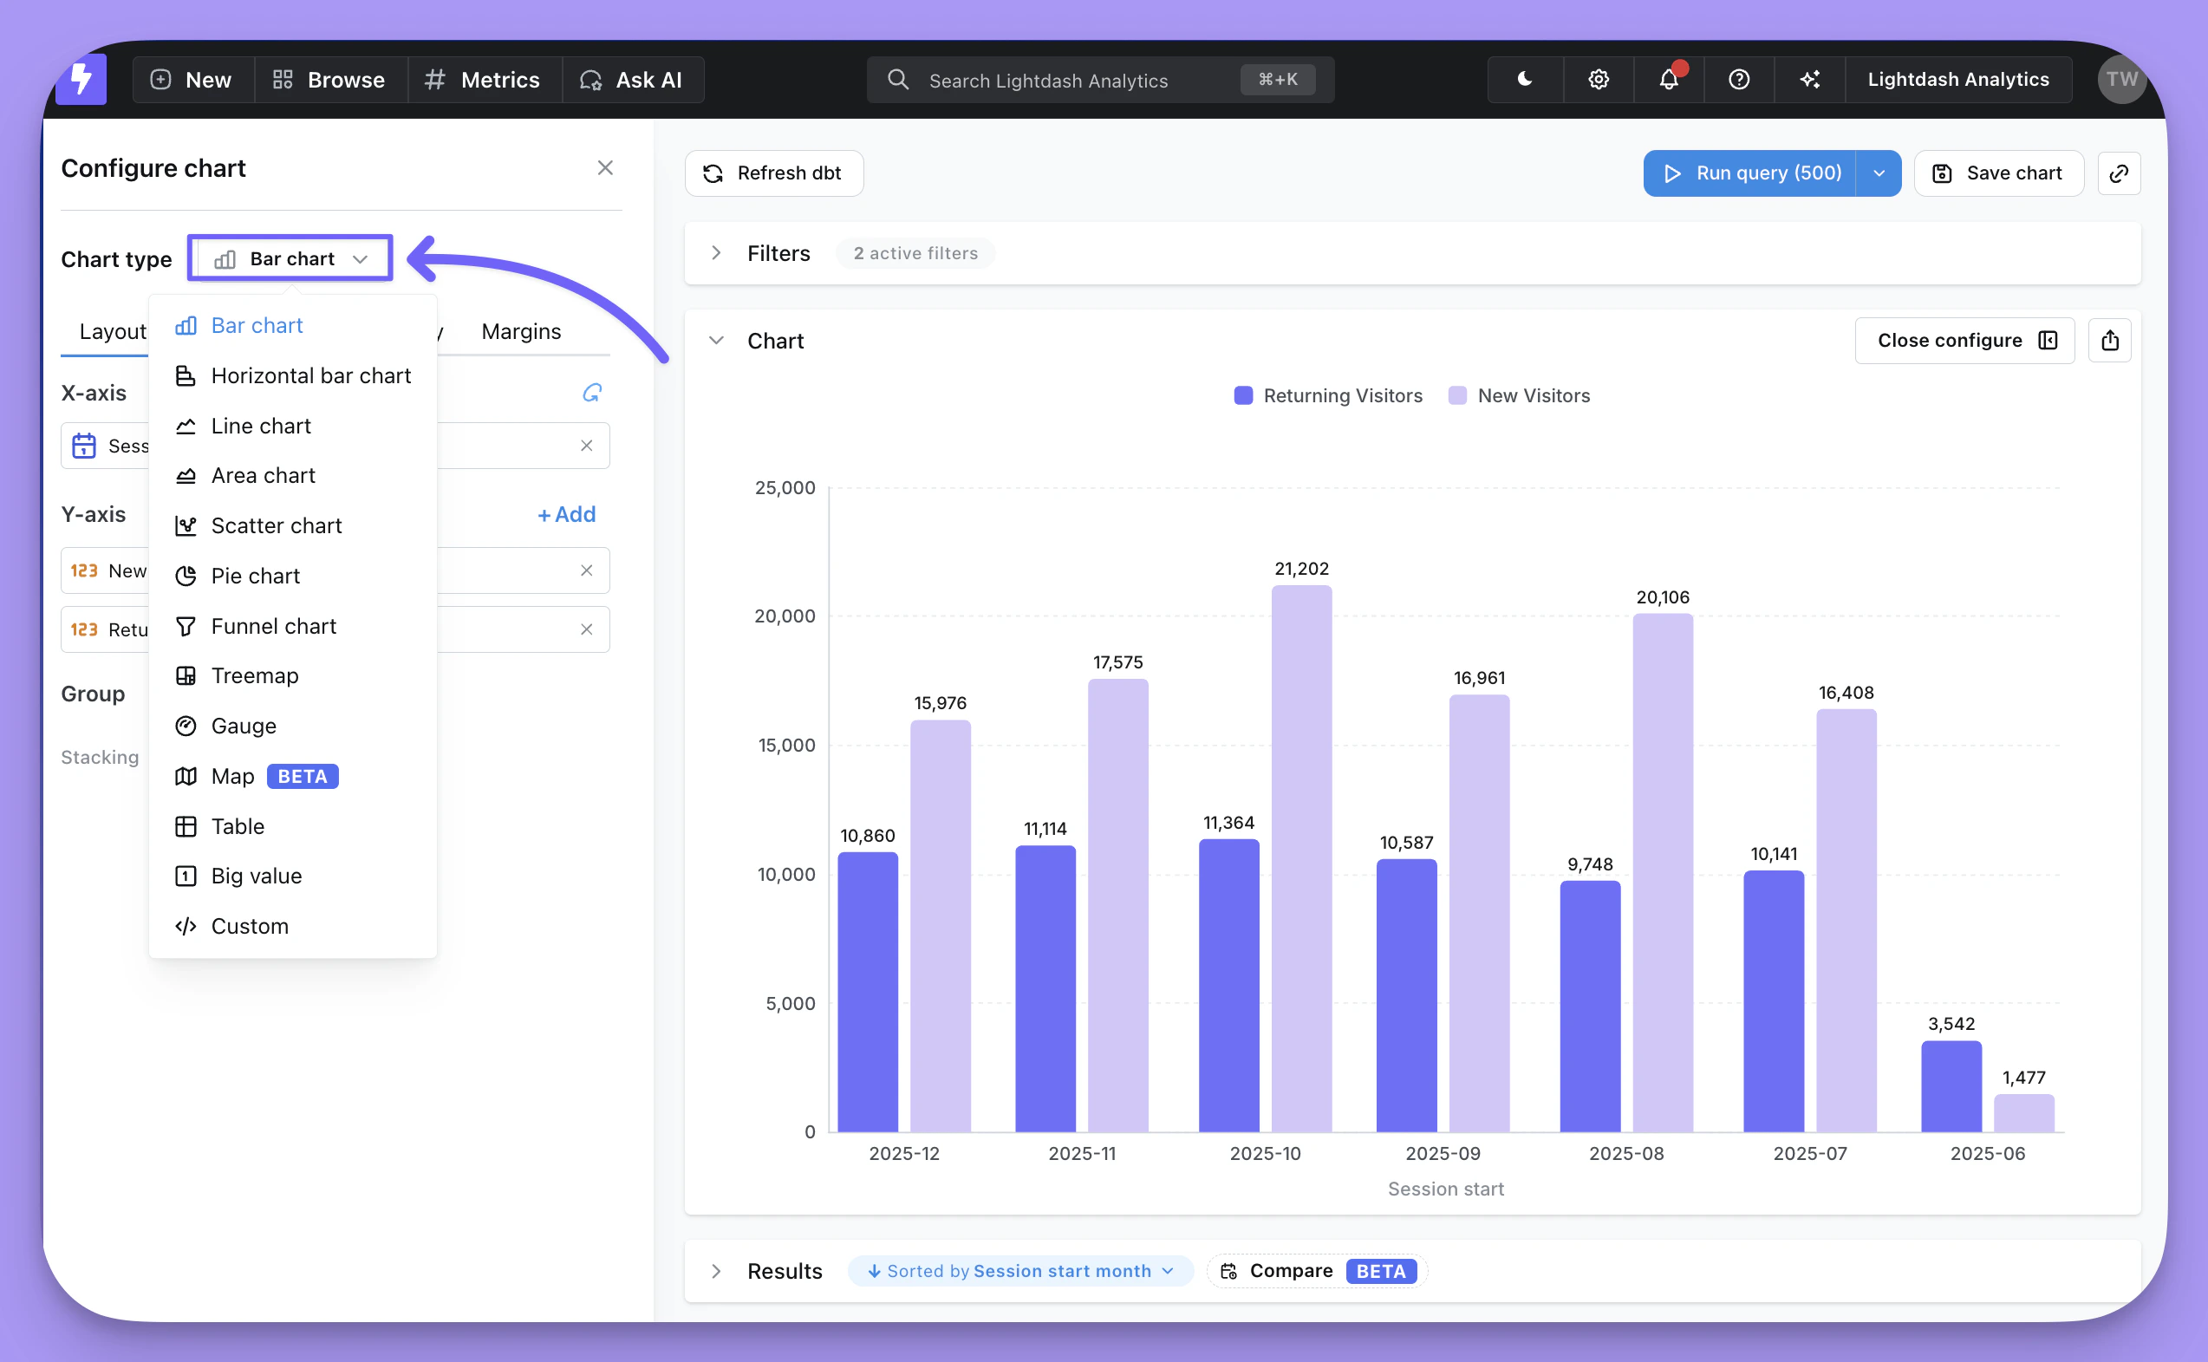Open notifications bell icon
The width and height of the screenshot is (2208, 1362).
pos(1668,79)
